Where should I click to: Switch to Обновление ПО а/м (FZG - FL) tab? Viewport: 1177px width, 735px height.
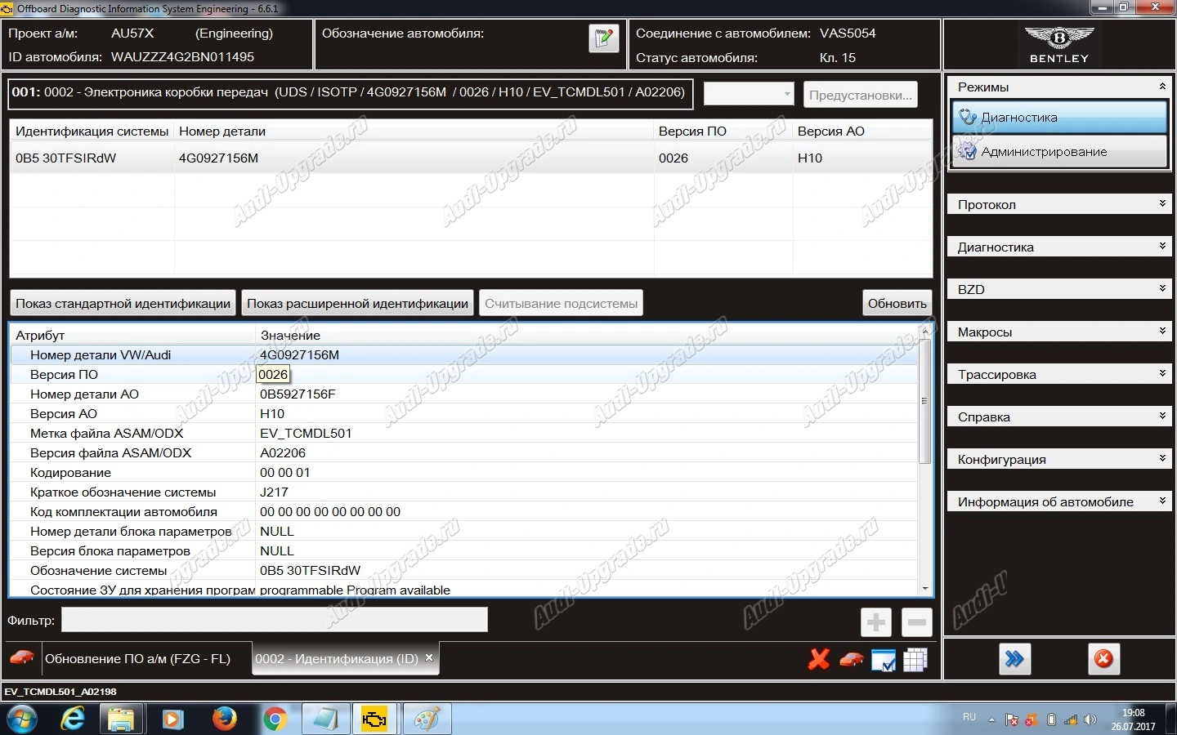pos(137,659)
